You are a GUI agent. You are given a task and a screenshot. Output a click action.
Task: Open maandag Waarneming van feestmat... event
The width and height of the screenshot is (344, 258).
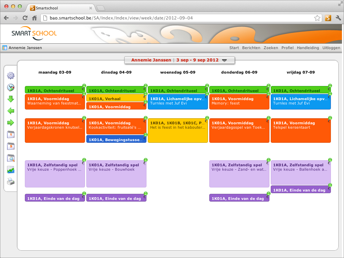[x=55, y=102]
